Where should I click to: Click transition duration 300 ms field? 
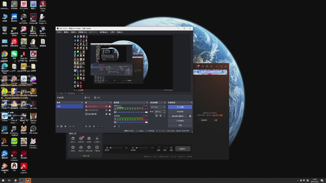(159, 111)
